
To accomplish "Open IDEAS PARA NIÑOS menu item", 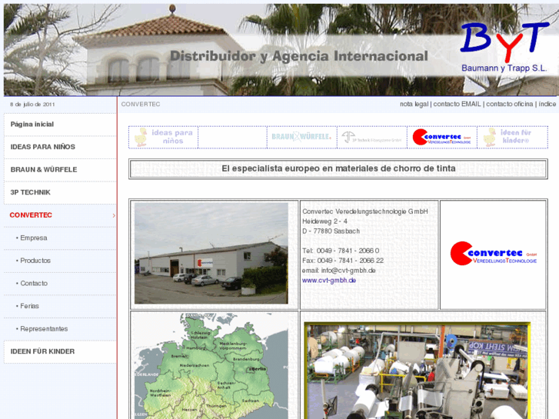I will pyautogui.click(x=43, y=147).
